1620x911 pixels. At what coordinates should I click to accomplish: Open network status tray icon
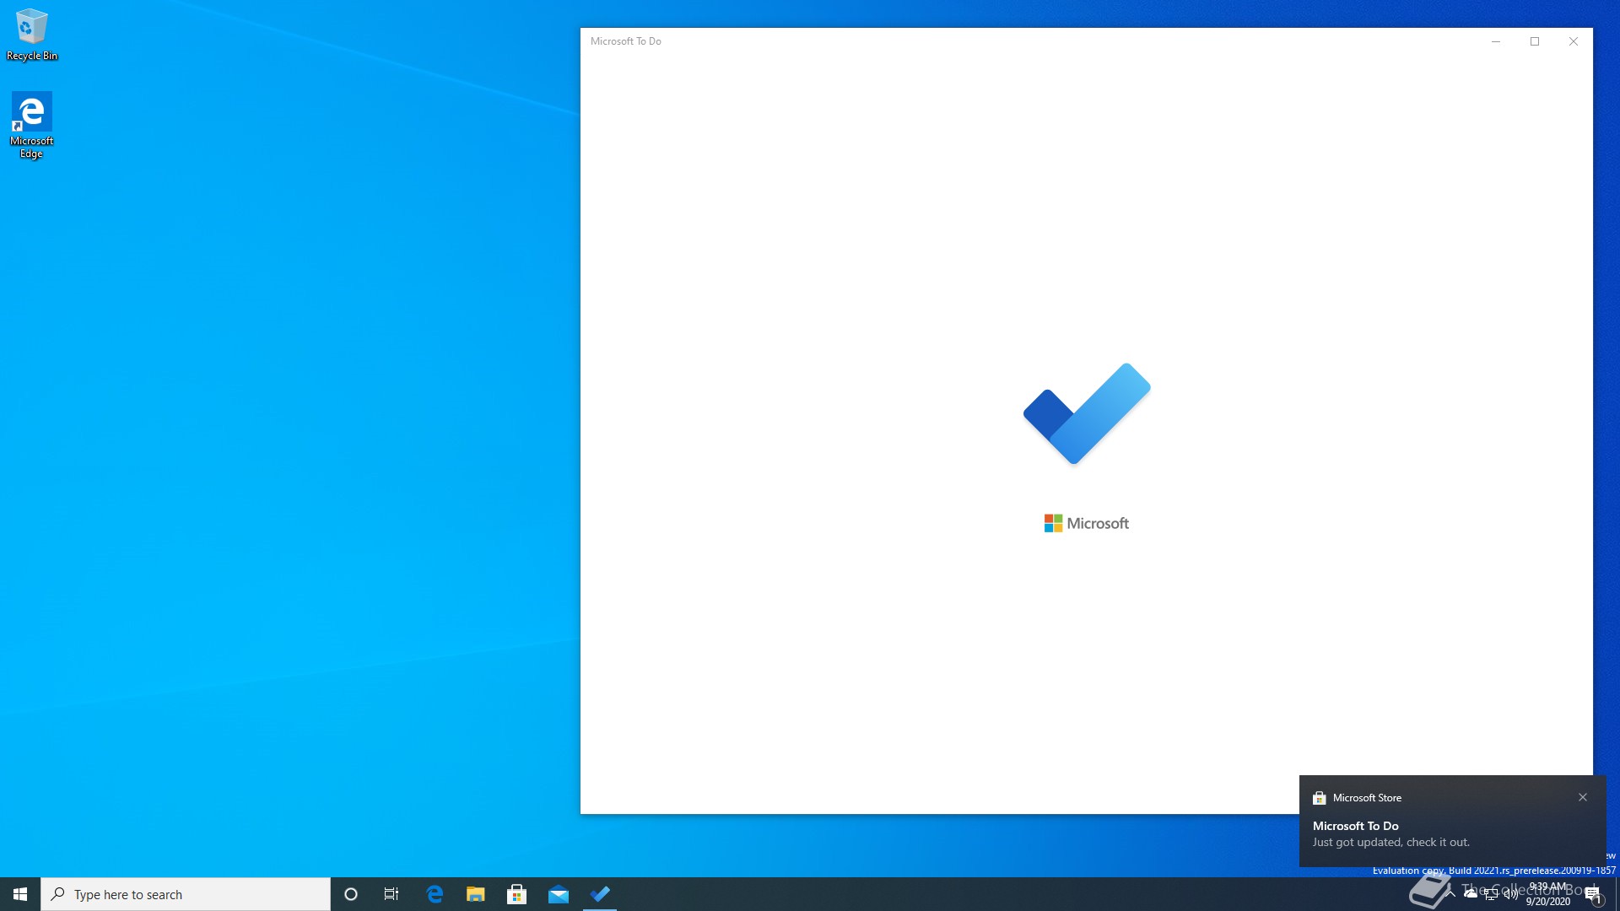point(1491,894)
